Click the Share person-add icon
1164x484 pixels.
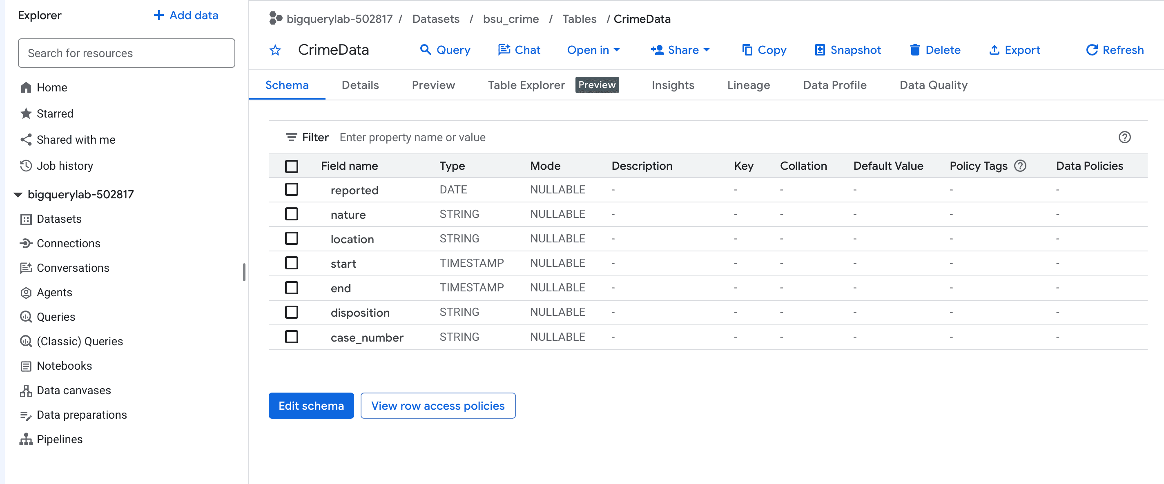point(658,50)
